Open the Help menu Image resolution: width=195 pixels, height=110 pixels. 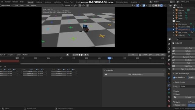pos(22,2)
